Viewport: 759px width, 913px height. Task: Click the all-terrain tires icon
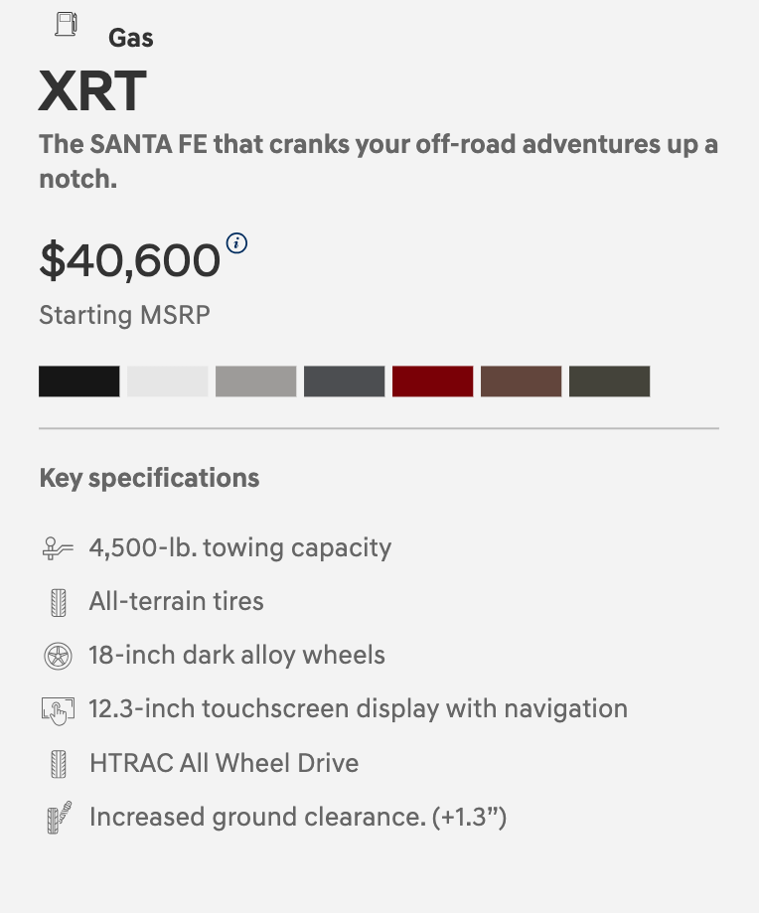pyautogui.click(x=58, y=602)
